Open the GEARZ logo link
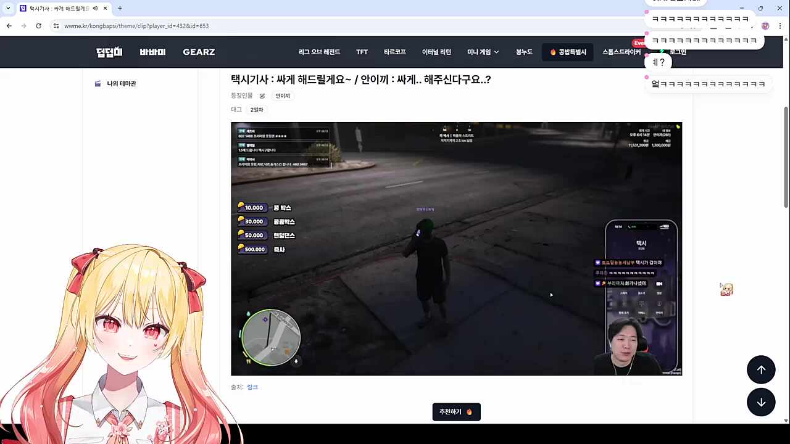This screenshot has width=790, height=444. click(x=199, y=52)
